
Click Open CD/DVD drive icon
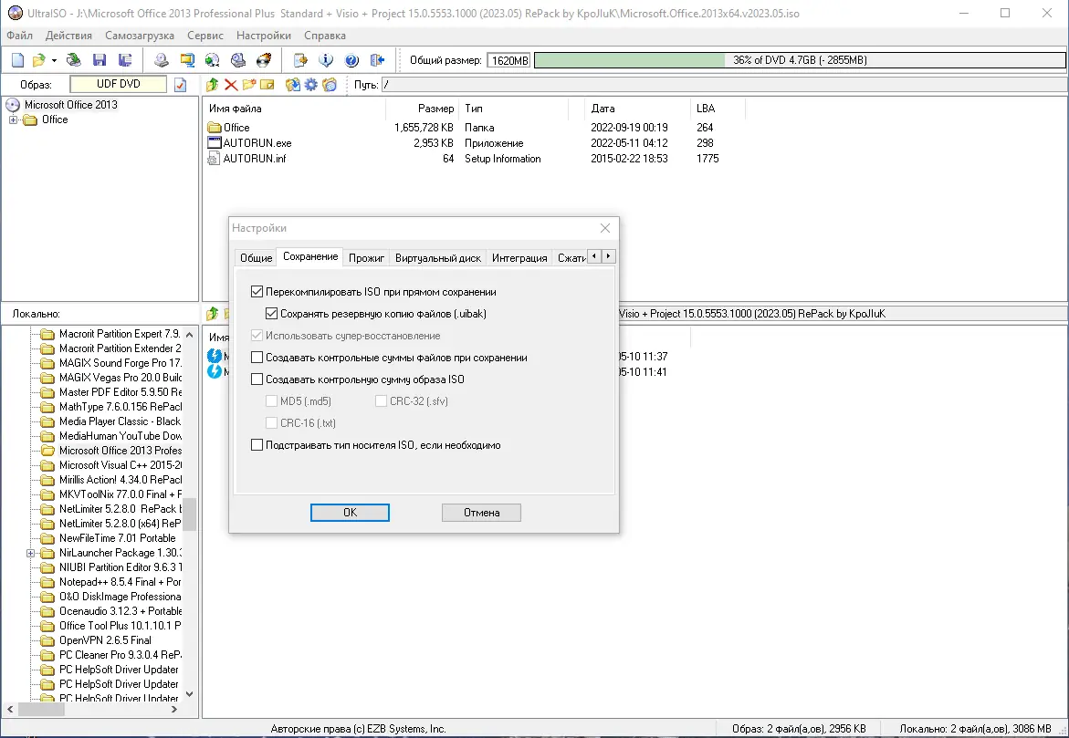tap(74, 60)
